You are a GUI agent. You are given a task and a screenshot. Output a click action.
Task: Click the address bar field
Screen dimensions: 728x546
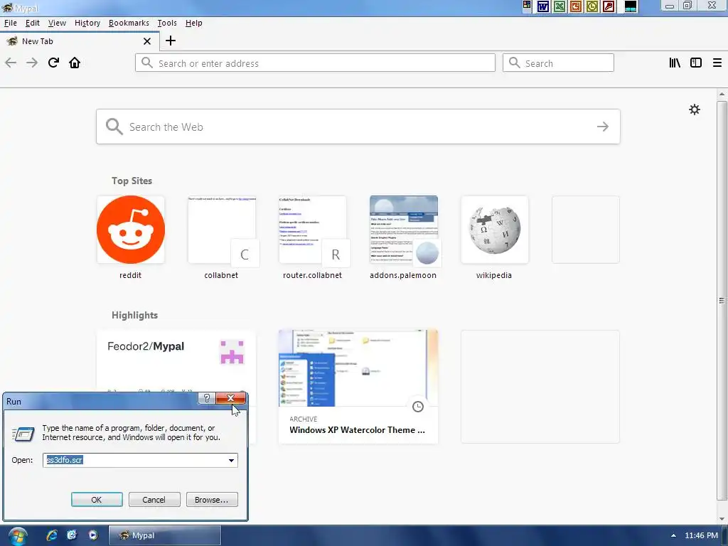pos(315,63)
